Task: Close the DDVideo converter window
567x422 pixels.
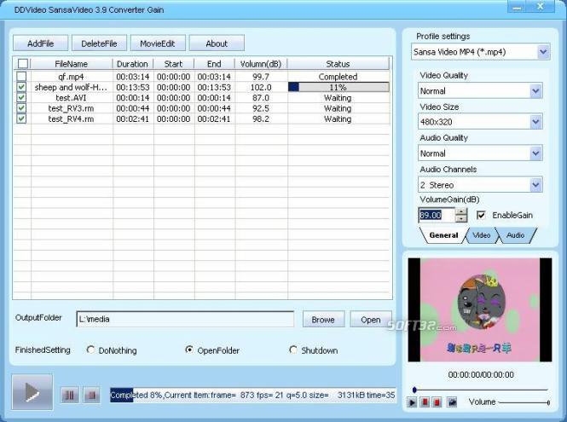Action: tap(541, 6)
